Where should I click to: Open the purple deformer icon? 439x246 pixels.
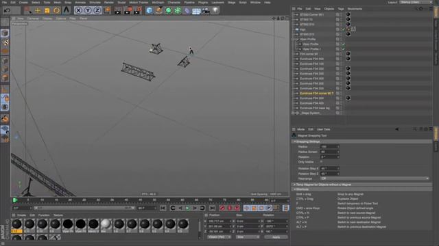187,11
